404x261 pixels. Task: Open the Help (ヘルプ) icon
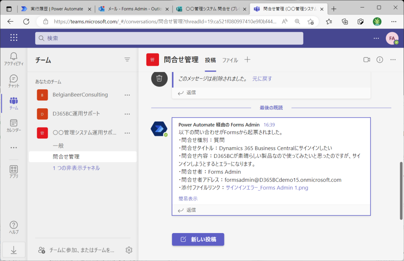[x=14, y=228]
